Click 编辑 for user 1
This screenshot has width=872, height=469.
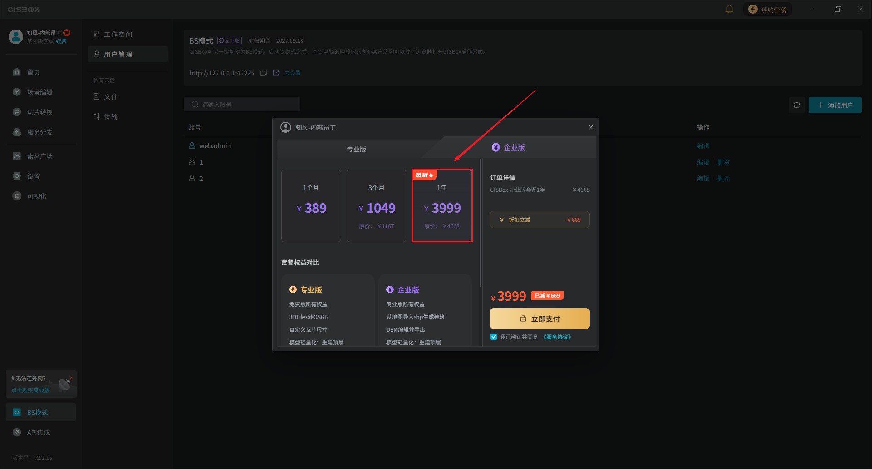point(703,162)
